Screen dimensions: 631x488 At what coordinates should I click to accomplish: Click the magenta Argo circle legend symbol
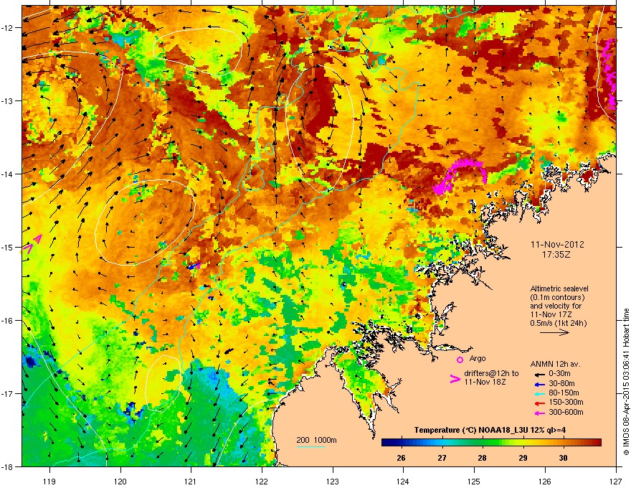click(460, 360)
